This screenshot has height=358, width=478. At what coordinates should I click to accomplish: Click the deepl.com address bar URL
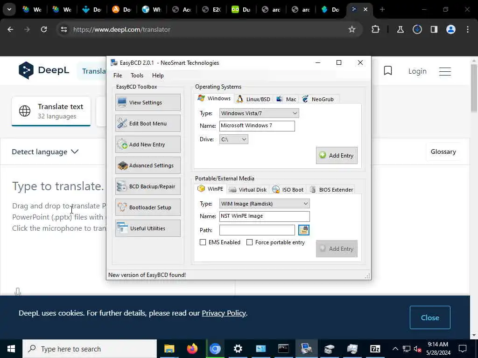pyautogui.click(x=122, y=29)
